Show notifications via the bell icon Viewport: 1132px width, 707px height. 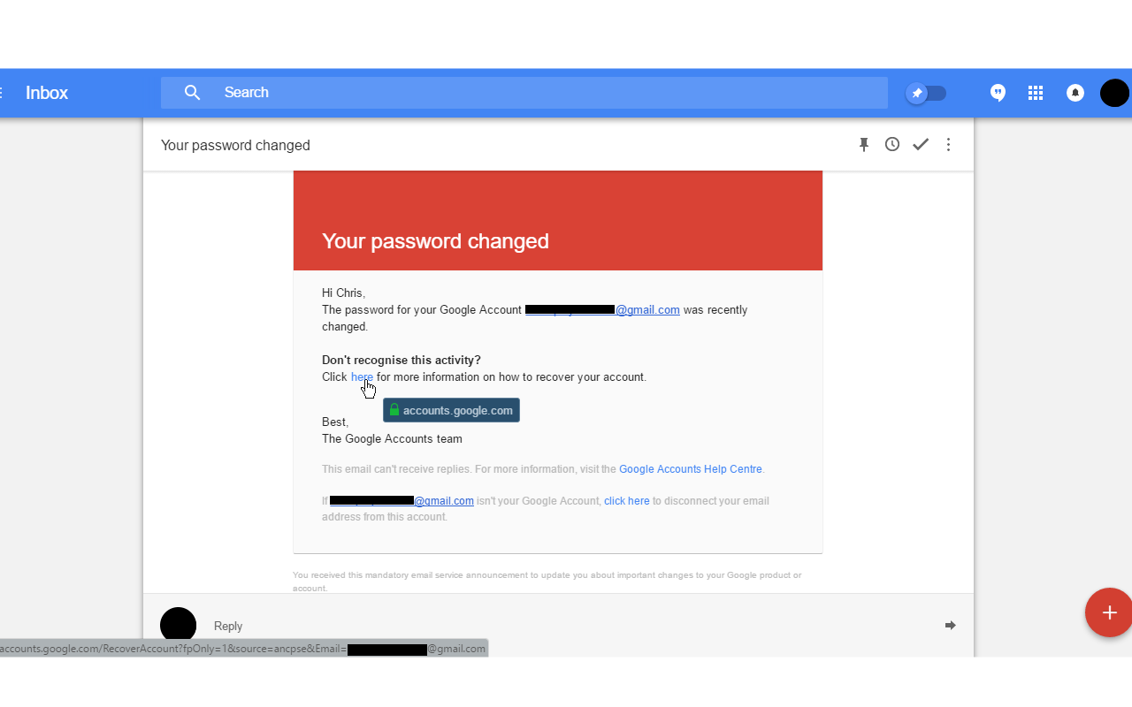click(x=1075, y=93)
